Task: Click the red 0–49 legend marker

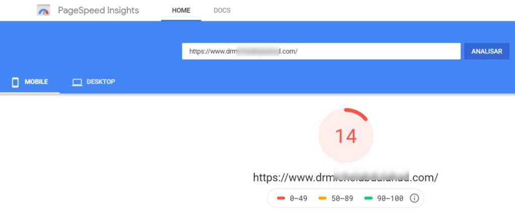Action: 281,198
